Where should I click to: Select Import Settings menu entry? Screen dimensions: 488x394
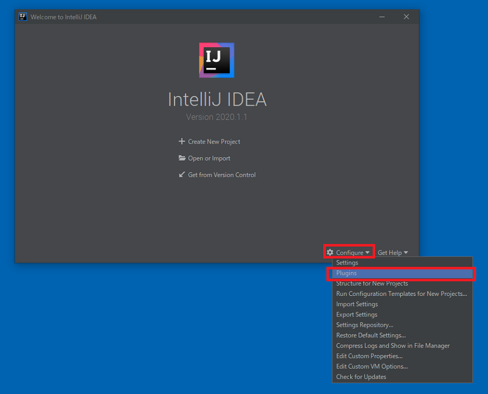point(402,304)
